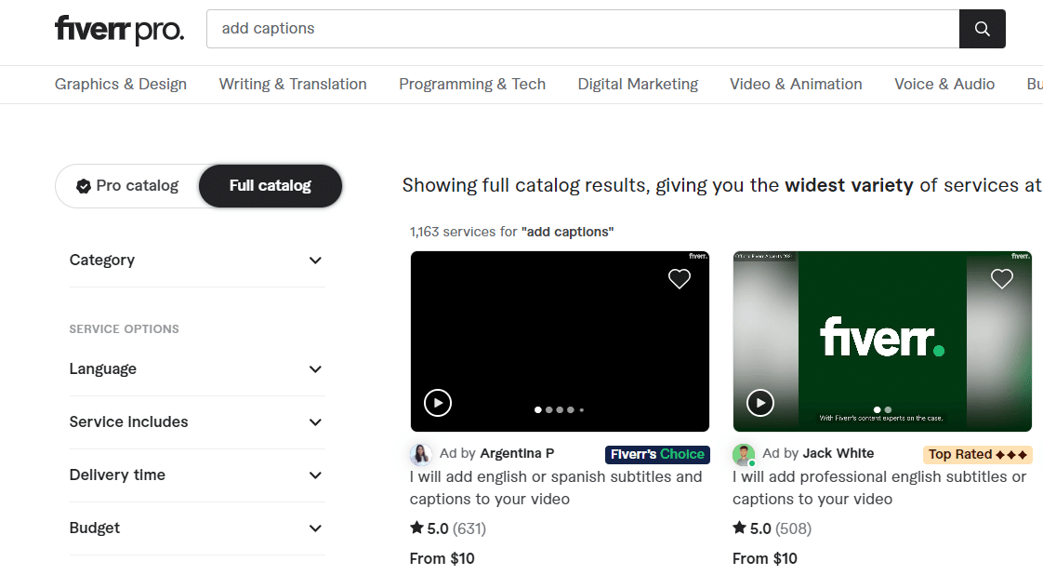Screen dimensions: 1043x575
Task: Open Argentina P's seller avatar
Action: (x=421, y=453)
